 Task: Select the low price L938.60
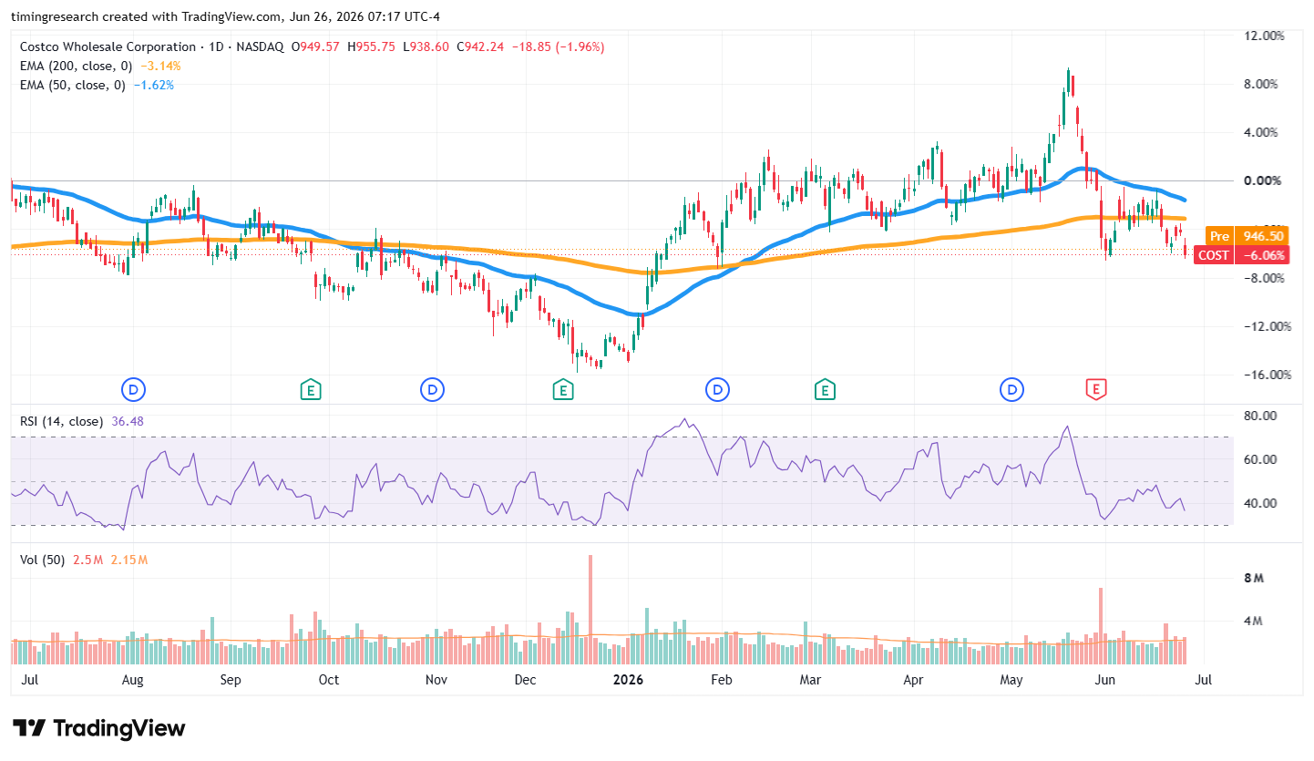coord(426,46)
